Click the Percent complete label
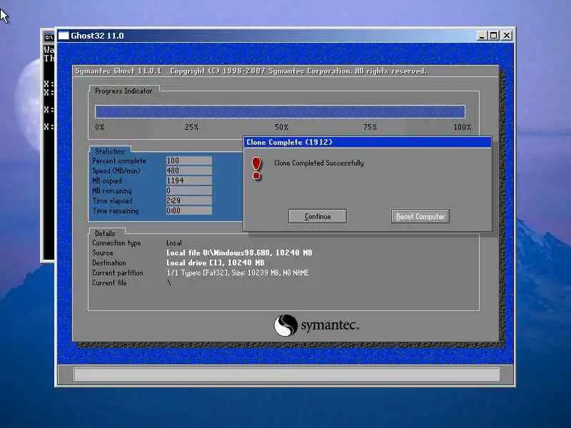571x428 pixels. tap(119, 160)
